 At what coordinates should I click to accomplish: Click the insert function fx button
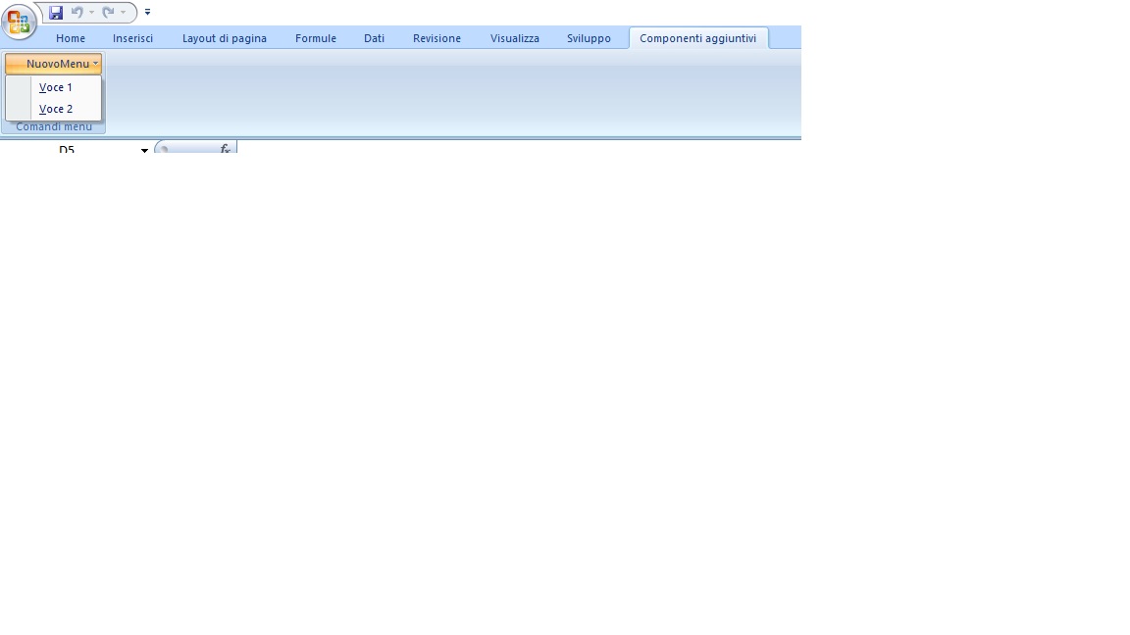click(226, 149)
